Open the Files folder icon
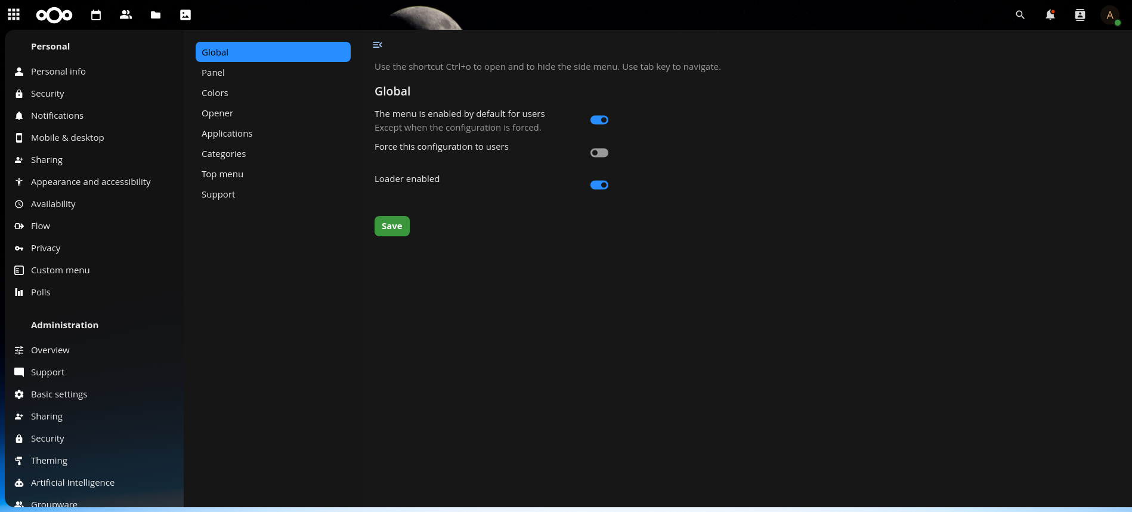Viewport: 1132px width, 512px height. 156,15
